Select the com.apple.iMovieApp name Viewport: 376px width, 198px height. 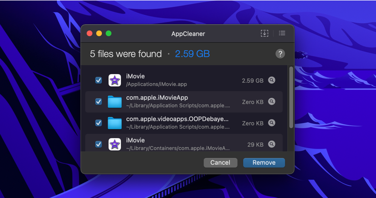click(157, 97)
